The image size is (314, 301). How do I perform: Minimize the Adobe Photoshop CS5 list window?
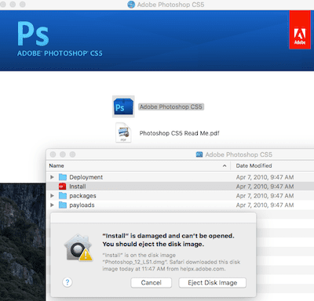[63, 154]
